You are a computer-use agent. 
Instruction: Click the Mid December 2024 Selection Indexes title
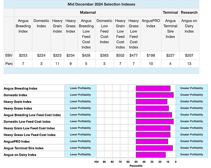point(101,4)
